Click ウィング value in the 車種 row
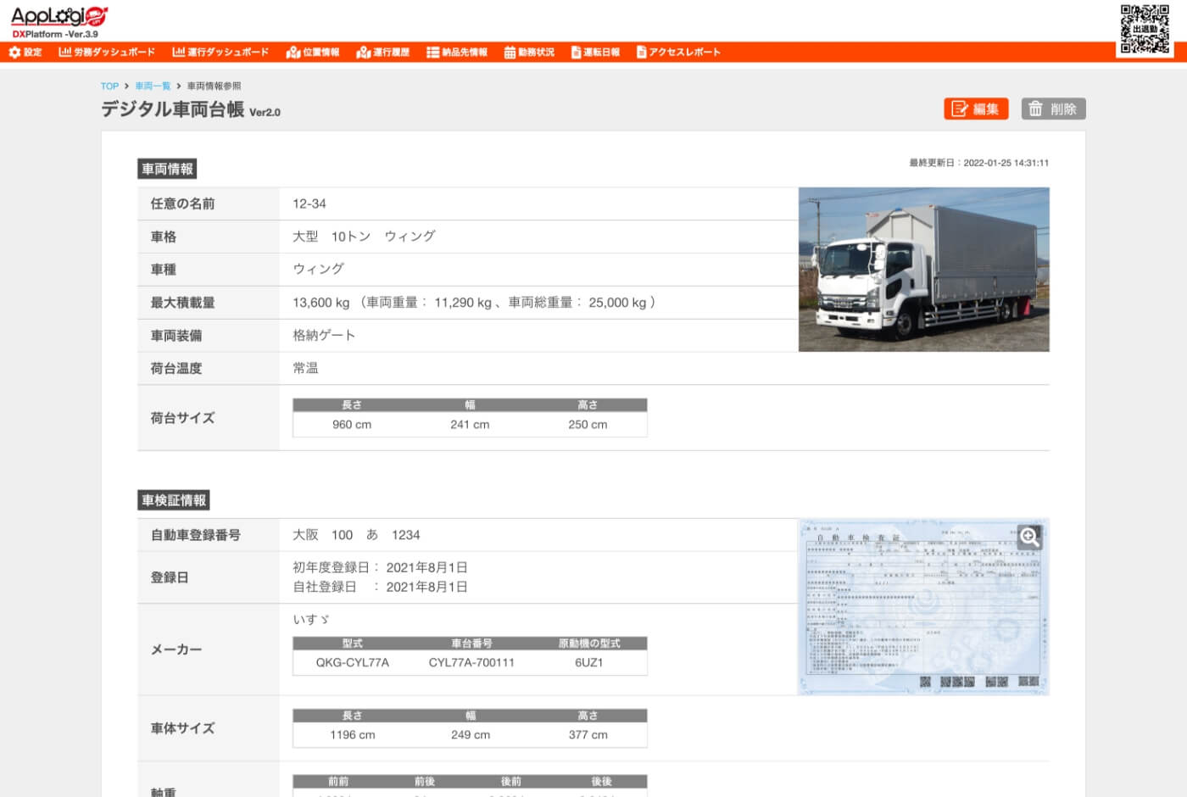The height and width of the screenshot is (797, 1187). coord(319,270)
